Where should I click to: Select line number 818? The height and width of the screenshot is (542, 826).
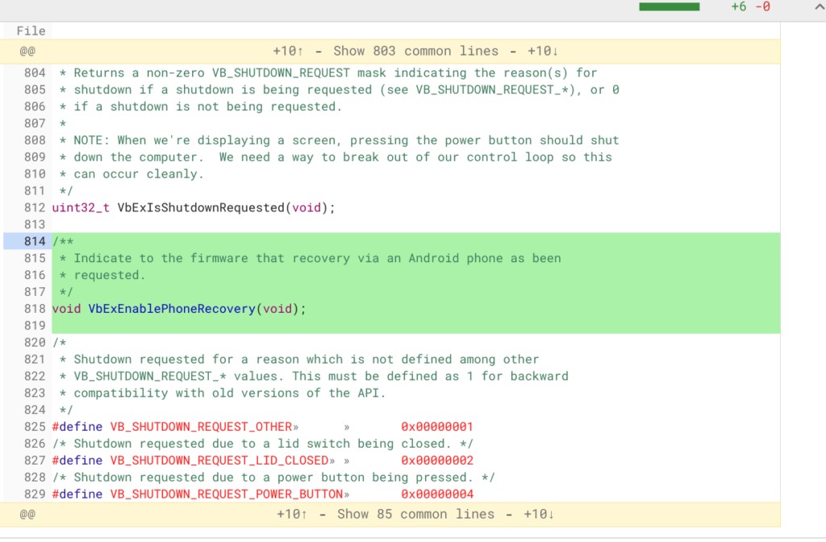tap(35, 309)
